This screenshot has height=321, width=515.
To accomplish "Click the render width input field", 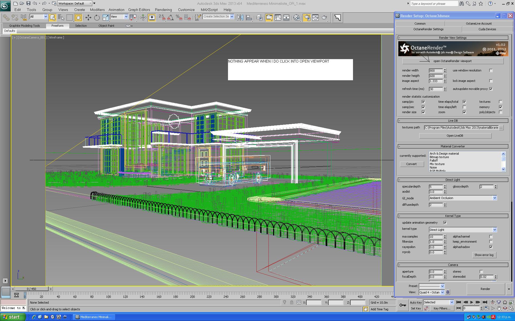I will [x=436, y=71].
